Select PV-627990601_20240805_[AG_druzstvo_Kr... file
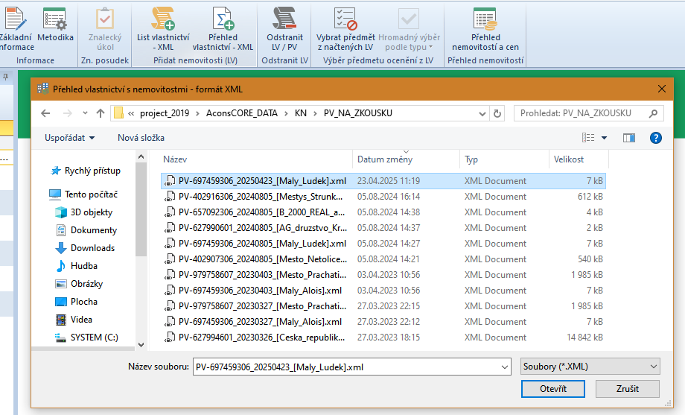685x415 pixels. tap(383, 228)
